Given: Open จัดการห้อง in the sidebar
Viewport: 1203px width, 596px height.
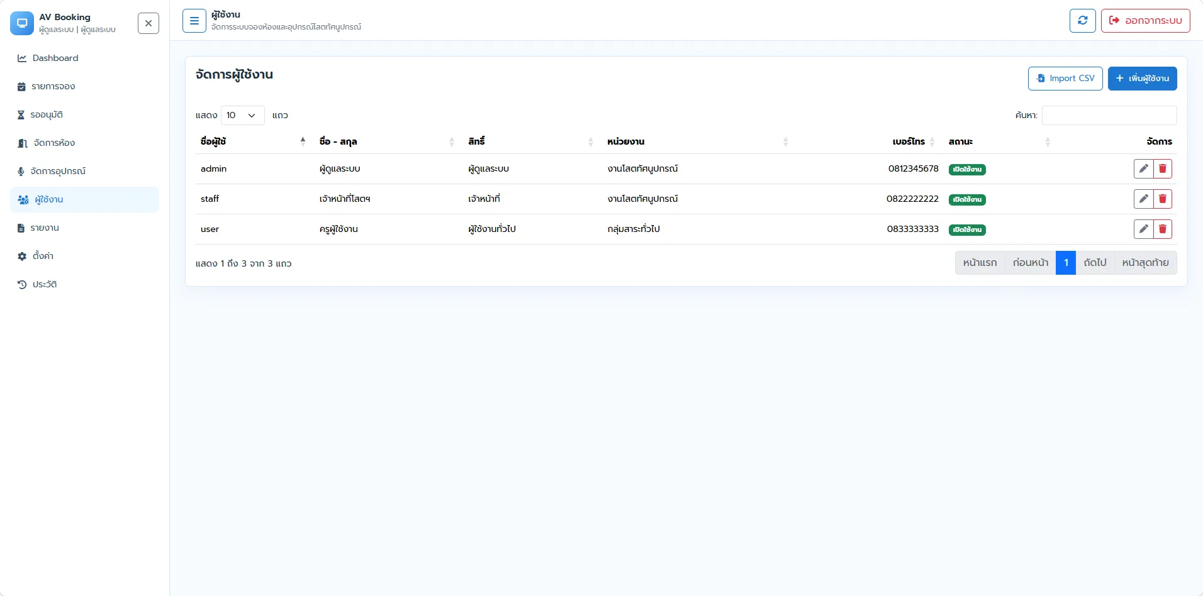Looking at the screenshot, I should pos(84,143).
